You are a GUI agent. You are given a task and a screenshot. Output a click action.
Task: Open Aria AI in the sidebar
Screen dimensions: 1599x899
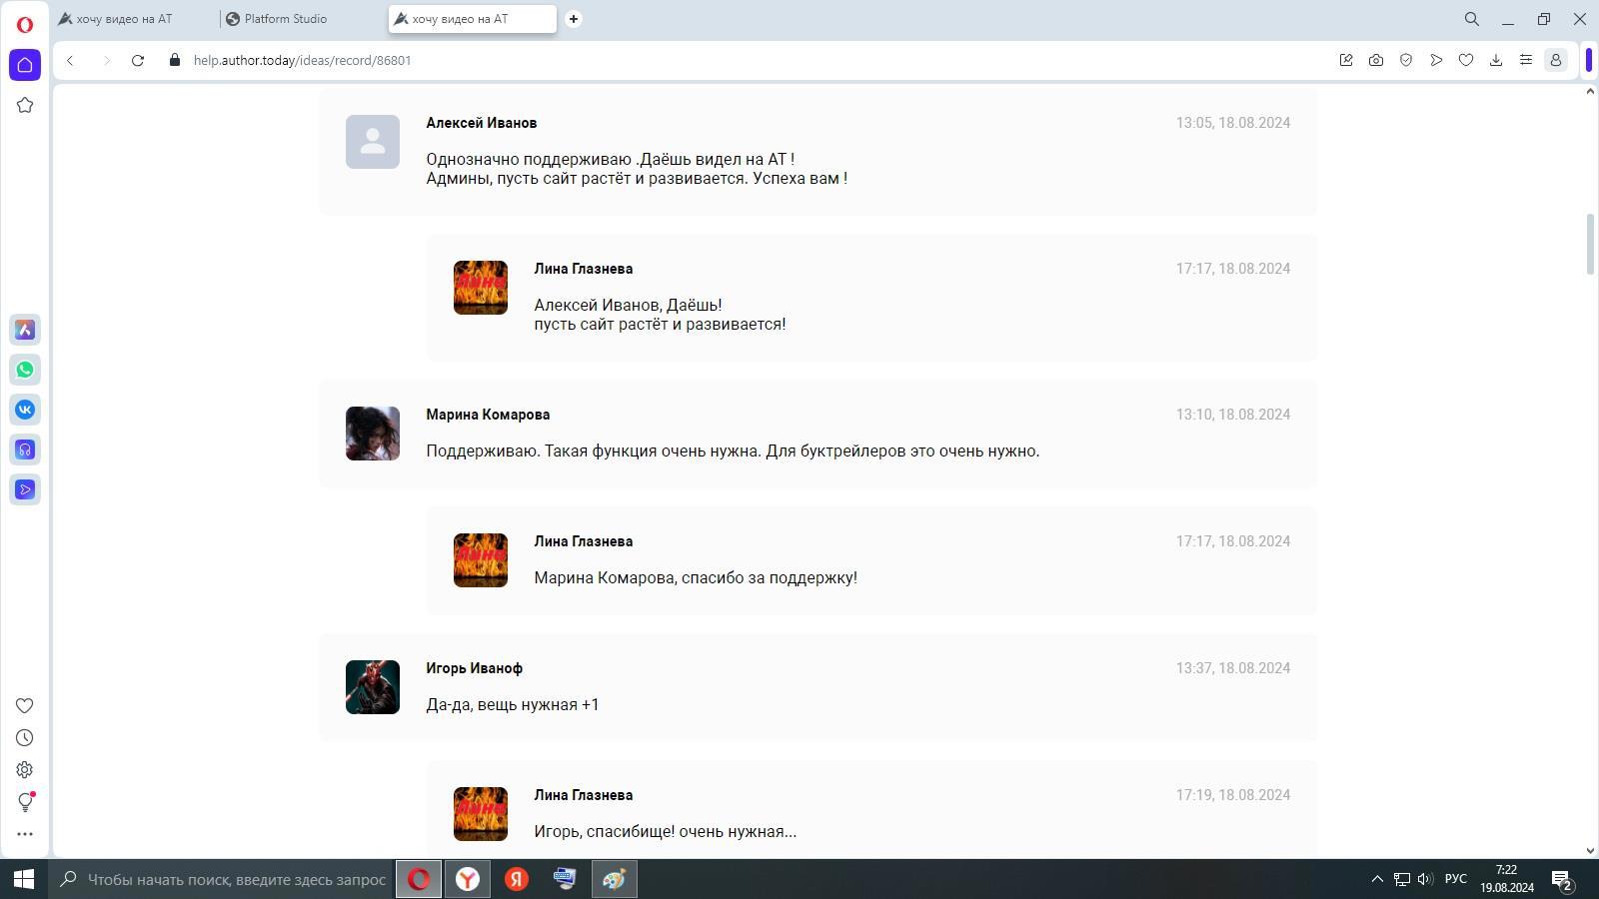coord(25,330)
